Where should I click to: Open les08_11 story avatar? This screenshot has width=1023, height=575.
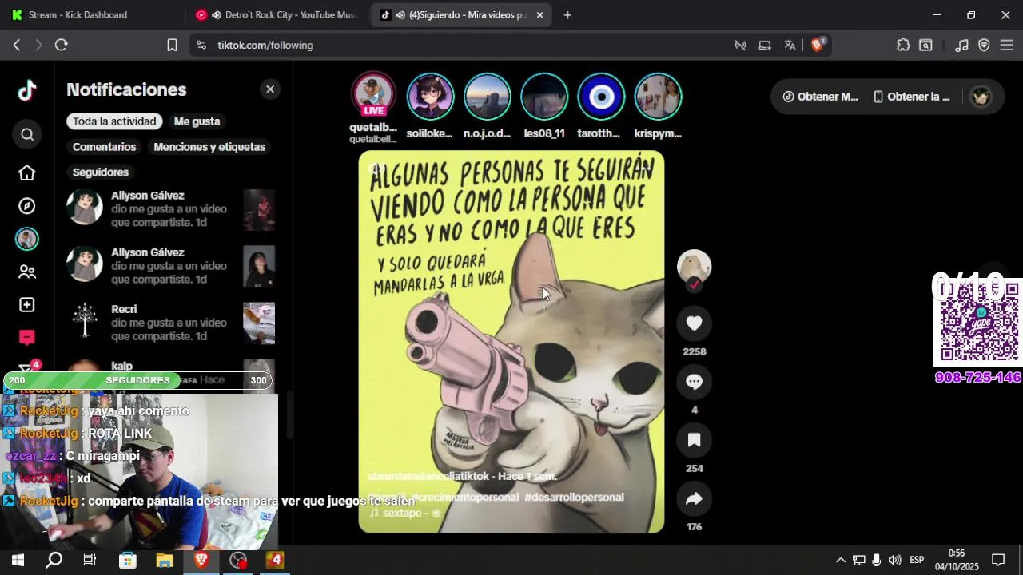544,97
